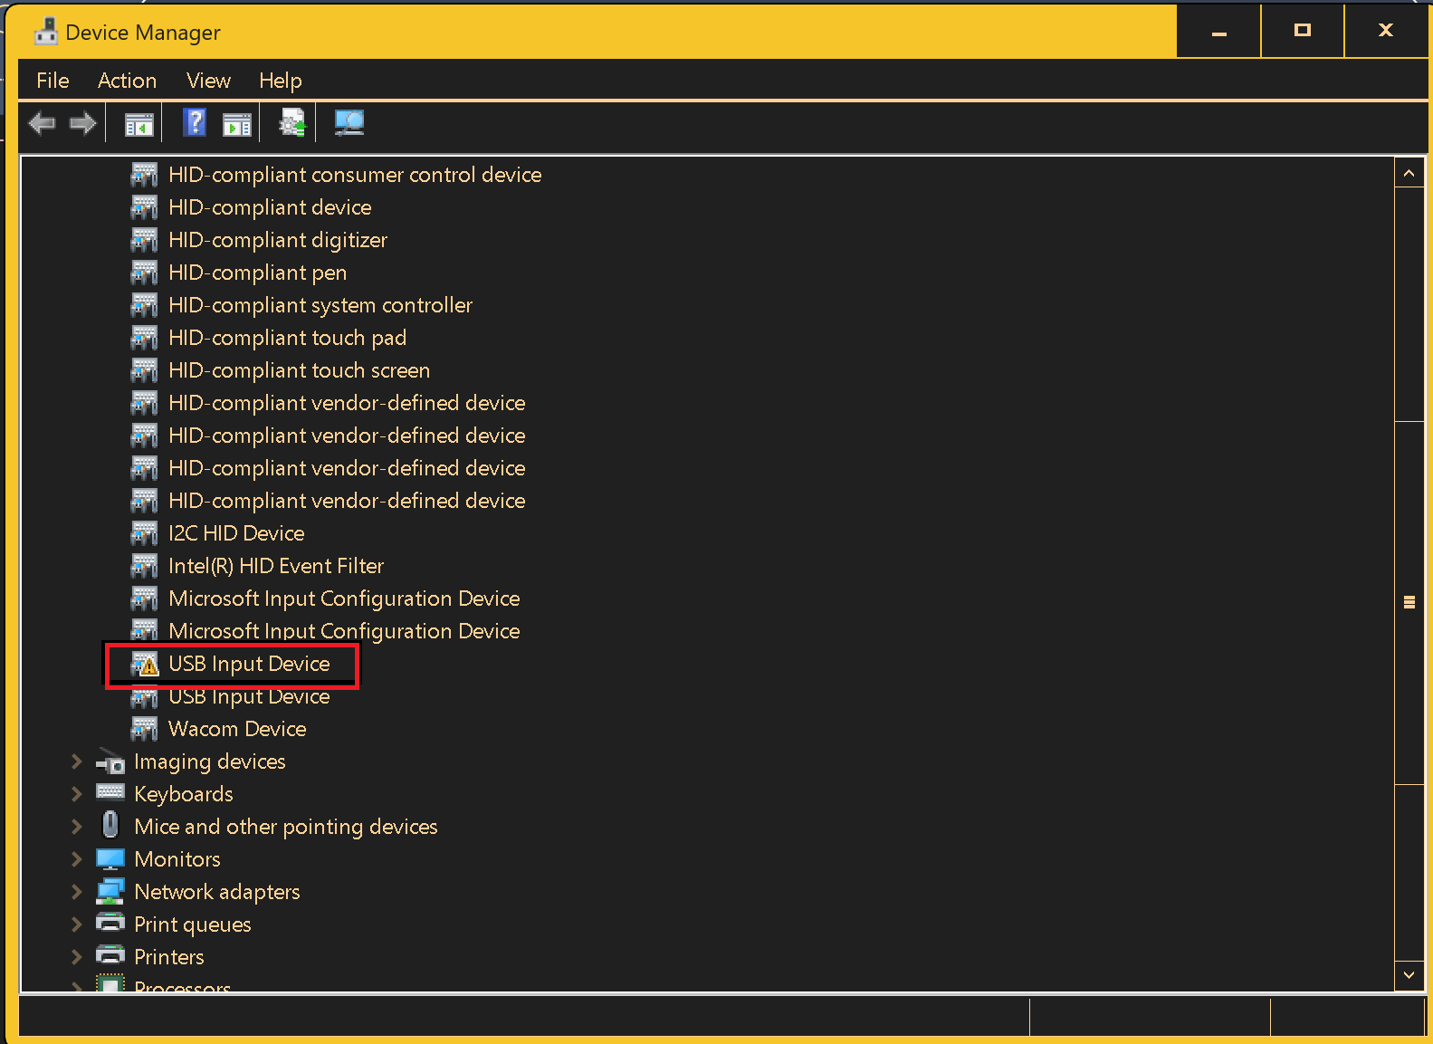Screen dimensions: 1433x1044
Task: Select Intel(R) HID Event Filter label
Action: (276, 566)
